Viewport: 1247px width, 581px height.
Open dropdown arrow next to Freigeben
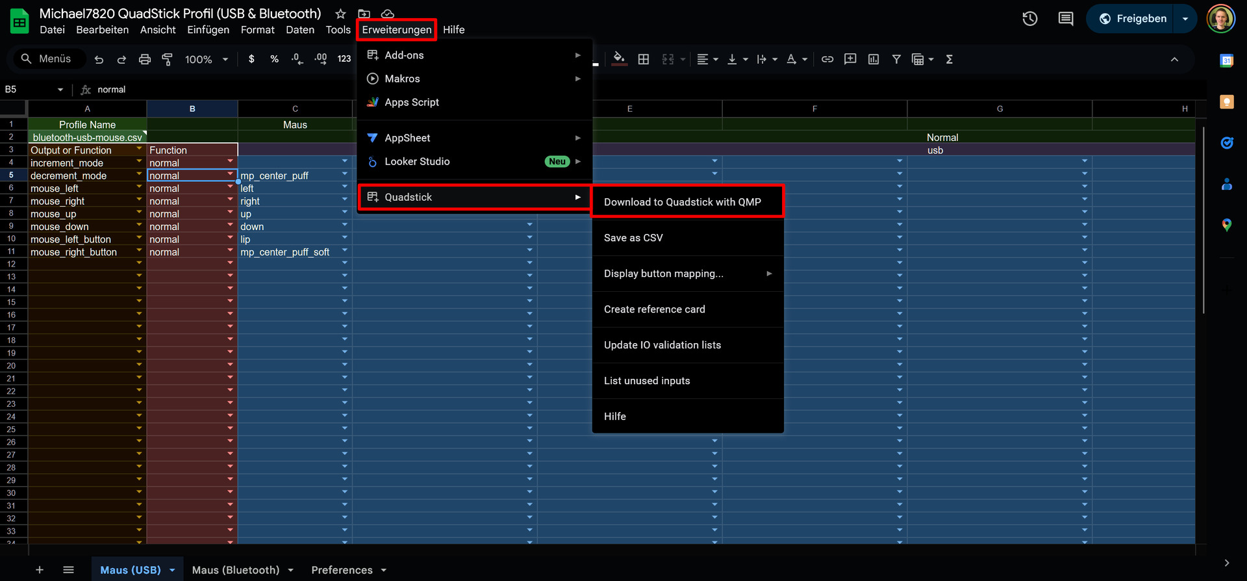(1185, 19)
